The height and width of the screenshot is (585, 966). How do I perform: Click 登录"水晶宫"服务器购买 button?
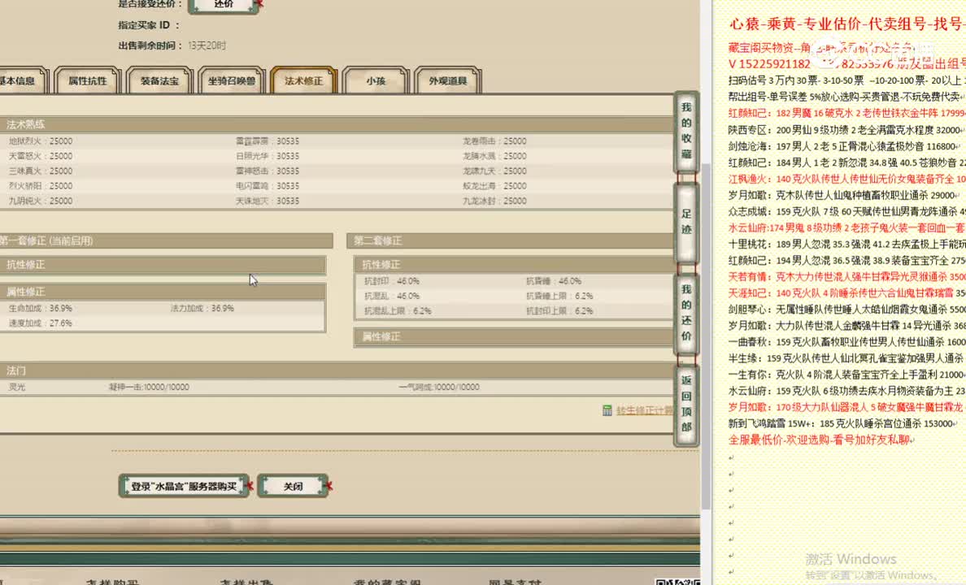point(184,487)
